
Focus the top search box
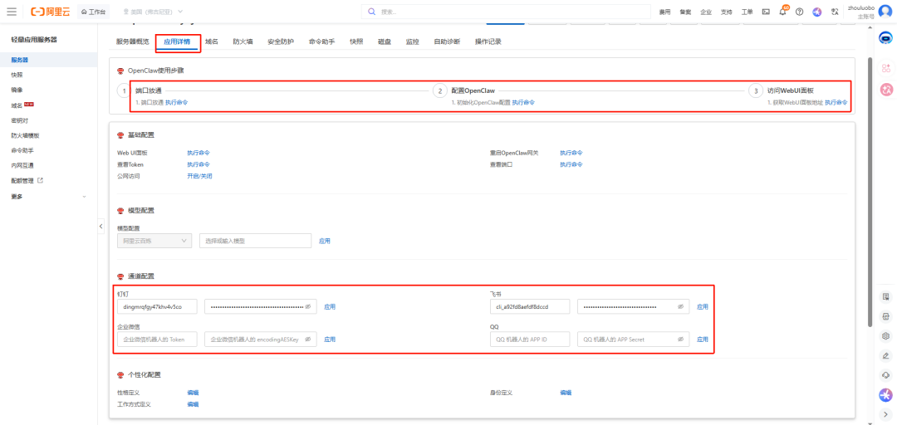[x=507, y=12]
